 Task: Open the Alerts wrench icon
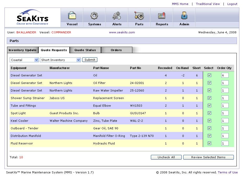(x=117, y=16)
